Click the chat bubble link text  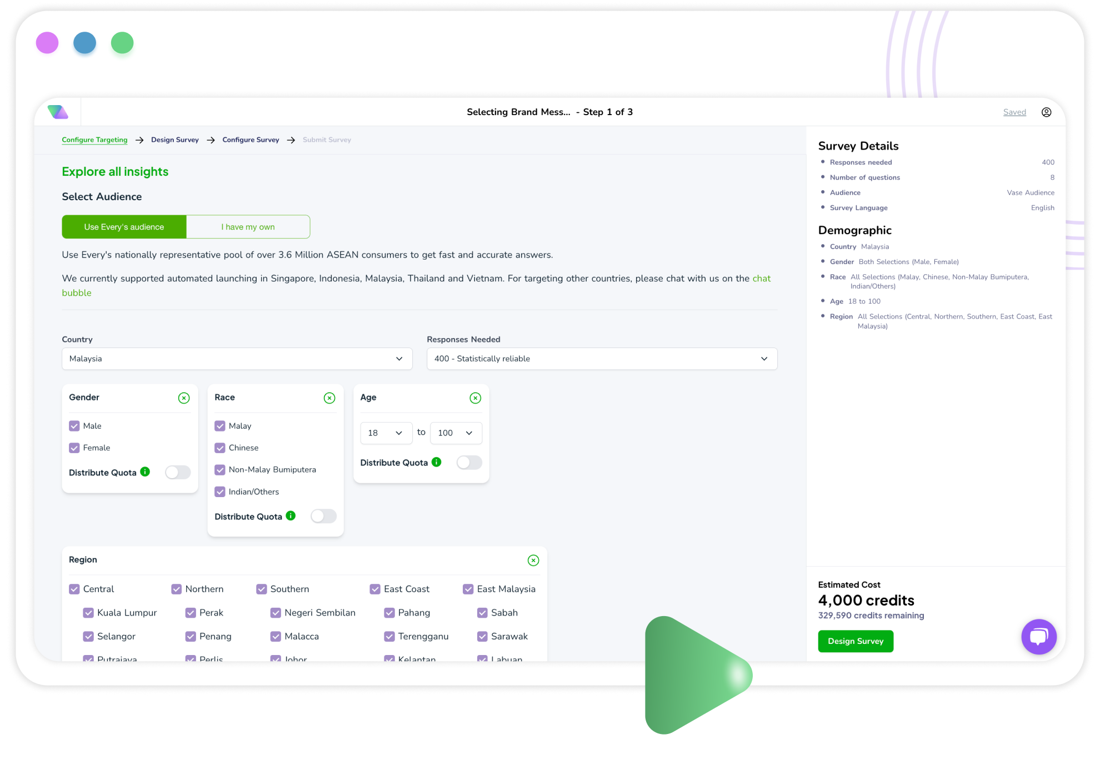(73, 292)
